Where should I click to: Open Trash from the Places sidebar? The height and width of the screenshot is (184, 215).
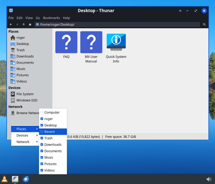(x=21, y=50)
